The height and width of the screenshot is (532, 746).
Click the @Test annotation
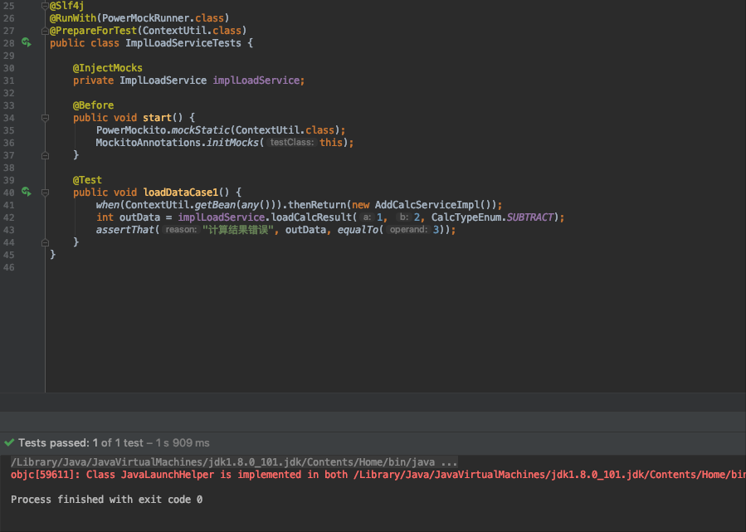(87, 179)
